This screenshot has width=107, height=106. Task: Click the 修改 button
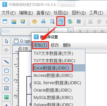(x=55, y=45)
